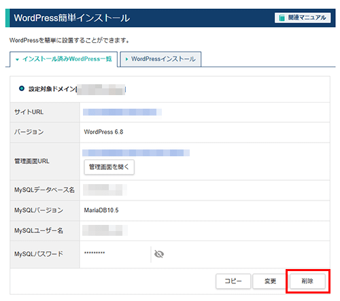The height and width of the screenshot is (301, 340).
Task: Click the circle bullet icon before 設定対象ドメイン
Action: pyautogui.click(x=22, y=88)
